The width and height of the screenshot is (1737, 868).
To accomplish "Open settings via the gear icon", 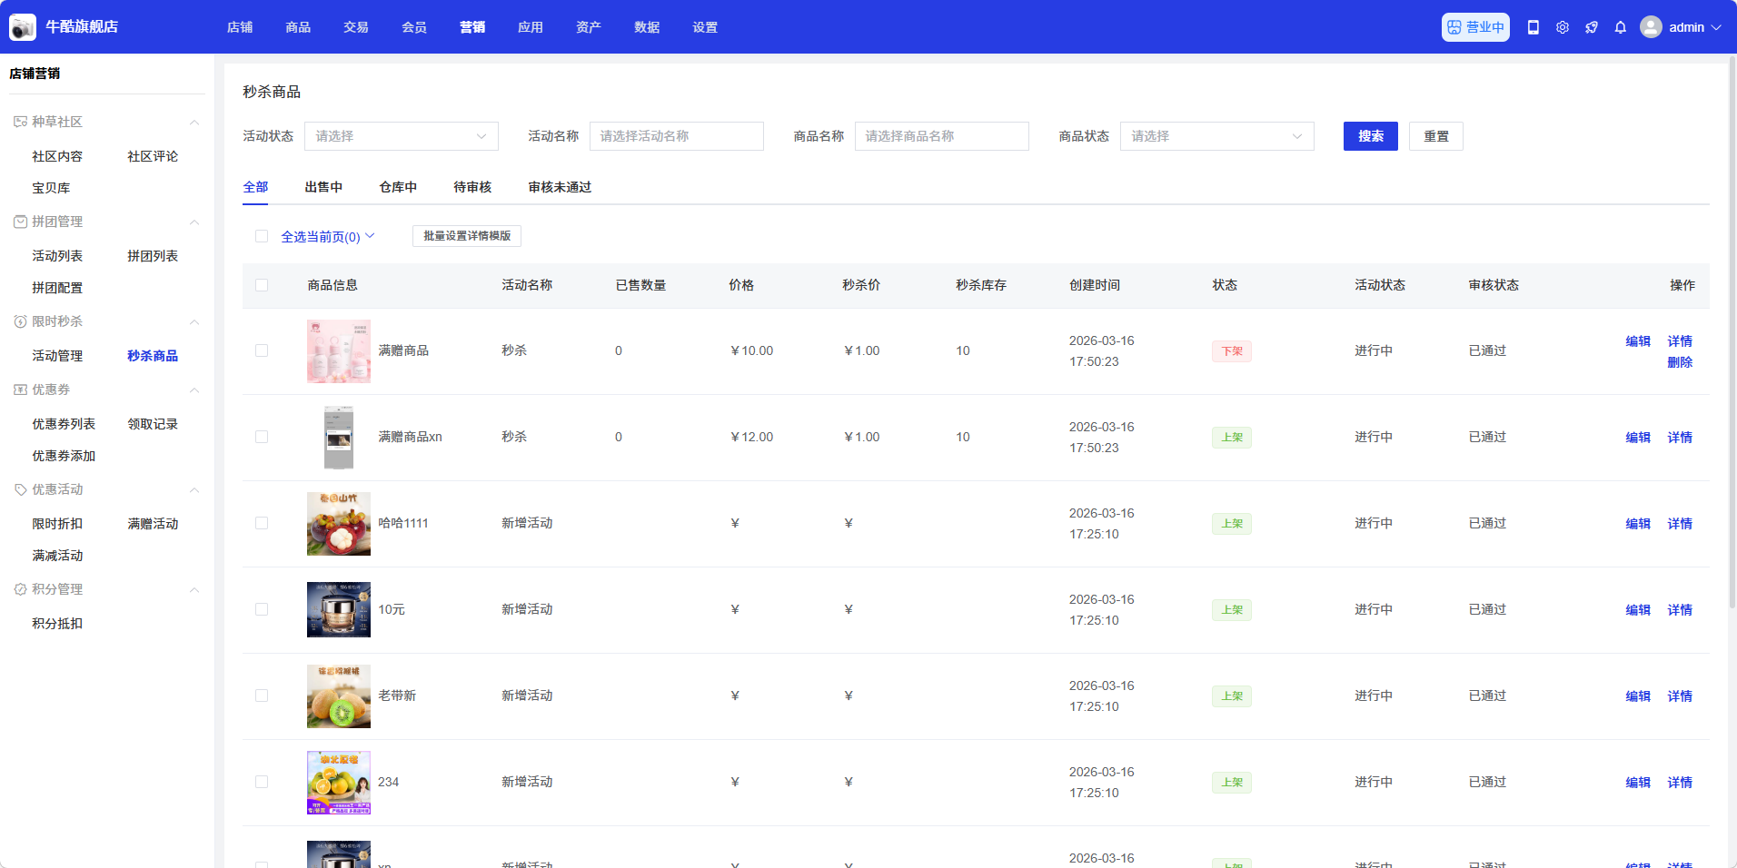I will pos(1563,27).
